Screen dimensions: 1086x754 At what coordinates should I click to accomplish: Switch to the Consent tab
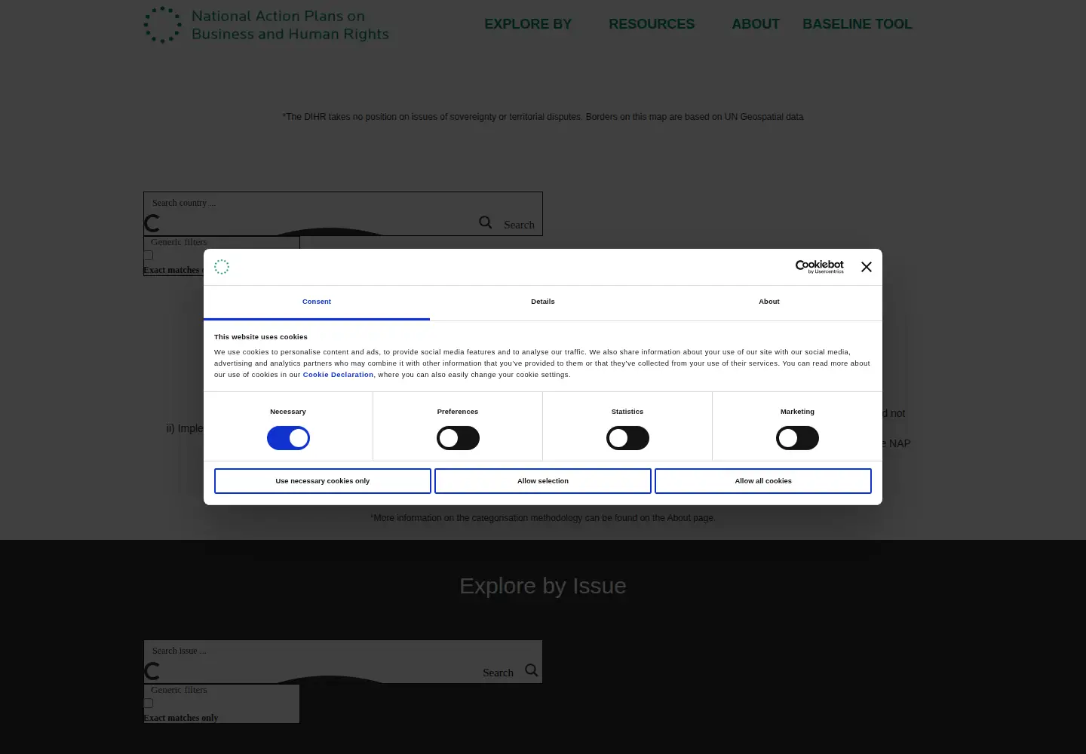coord(317,302)
